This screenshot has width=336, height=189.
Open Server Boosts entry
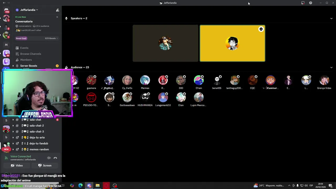(29, 66)
